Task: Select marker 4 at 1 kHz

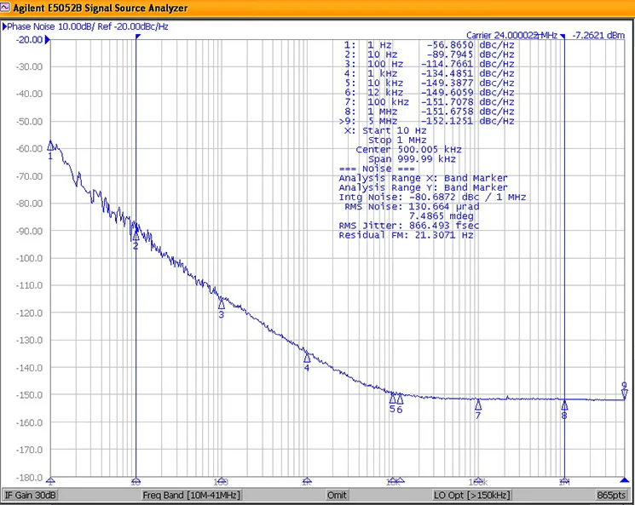Action: point(307,358)
